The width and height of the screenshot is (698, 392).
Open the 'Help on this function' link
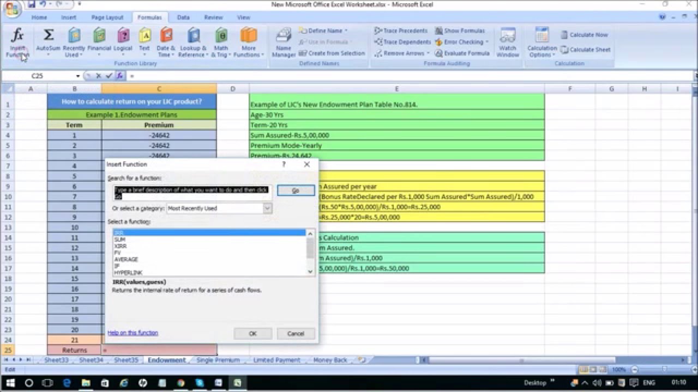(x=133, y=333)
